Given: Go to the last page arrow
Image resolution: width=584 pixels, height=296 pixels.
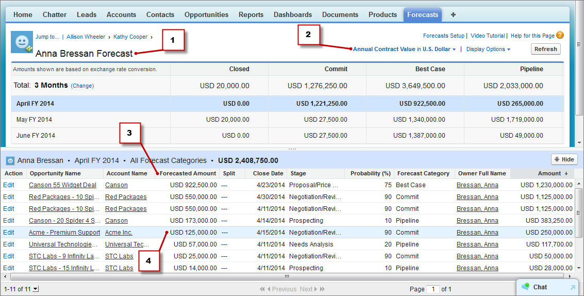Looking at the screenshot, I should coord(323,289).
